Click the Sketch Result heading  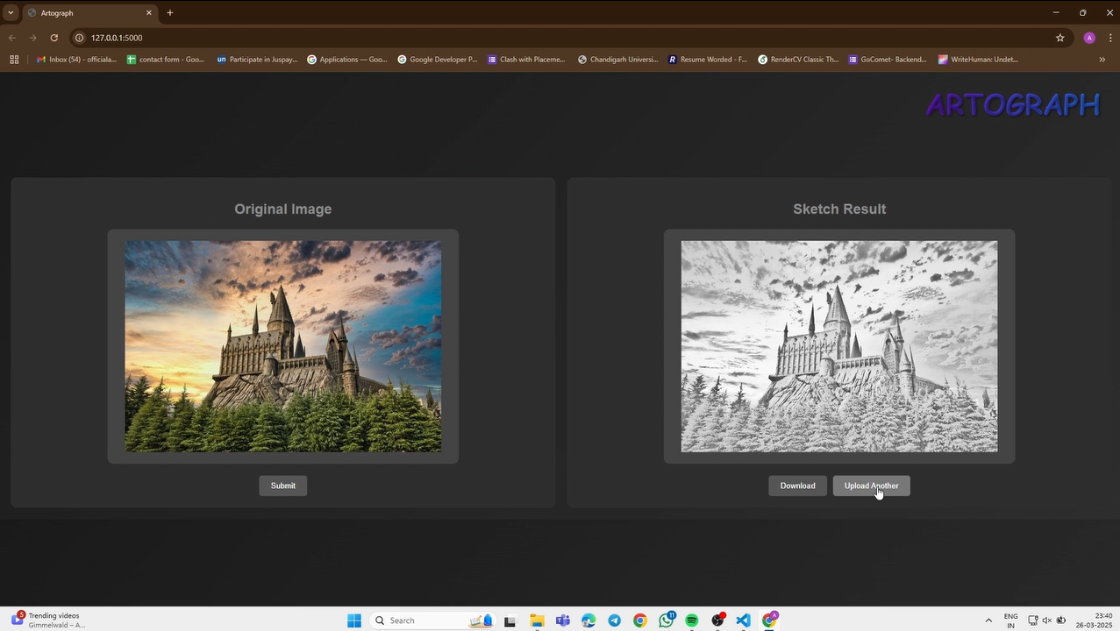coord(839,209)
